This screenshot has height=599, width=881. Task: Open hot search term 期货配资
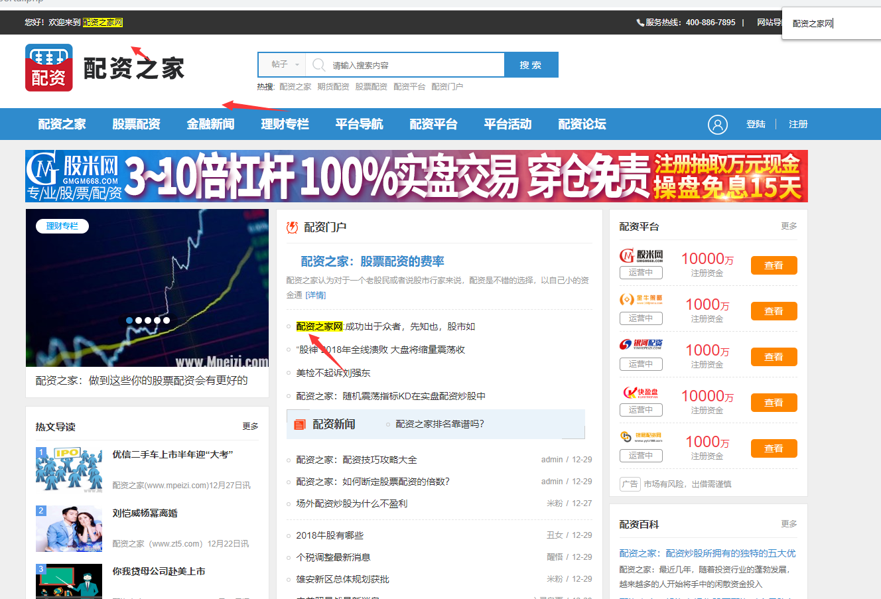click(x=333, y=87)
